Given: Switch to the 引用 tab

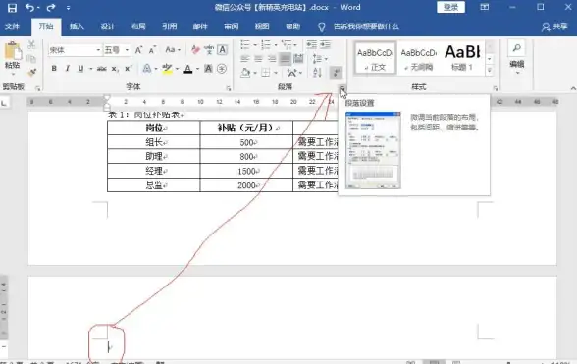Looking at the screenshot, I should click(169, 26).
